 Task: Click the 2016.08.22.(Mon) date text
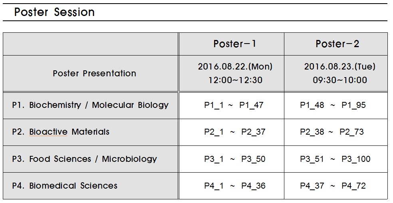[x=235, y=67]
